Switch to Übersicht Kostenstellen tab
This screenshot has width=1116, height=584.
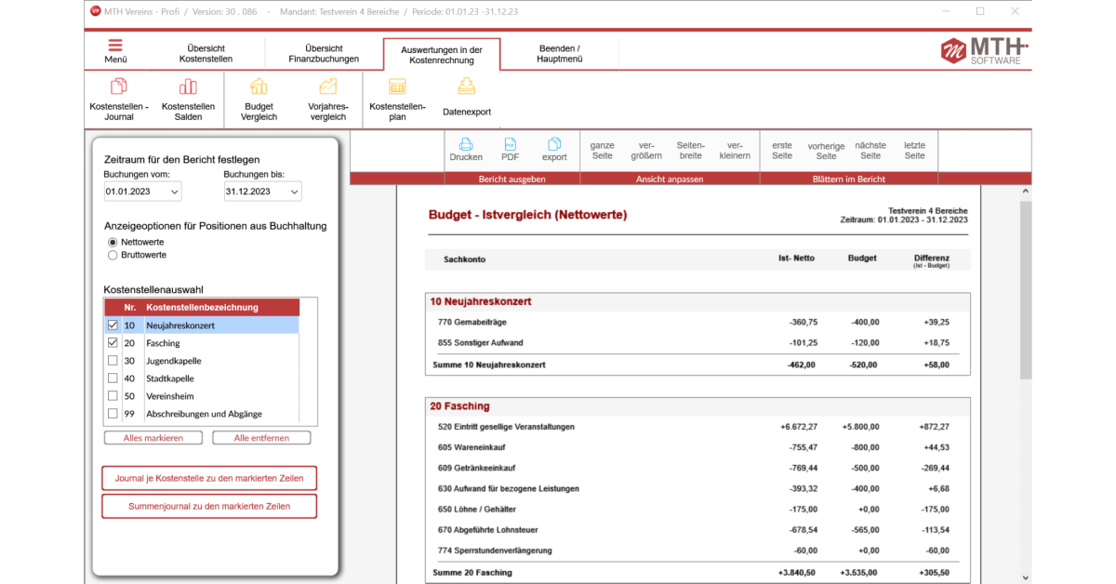pyautogui.click(x=206, y=54)
